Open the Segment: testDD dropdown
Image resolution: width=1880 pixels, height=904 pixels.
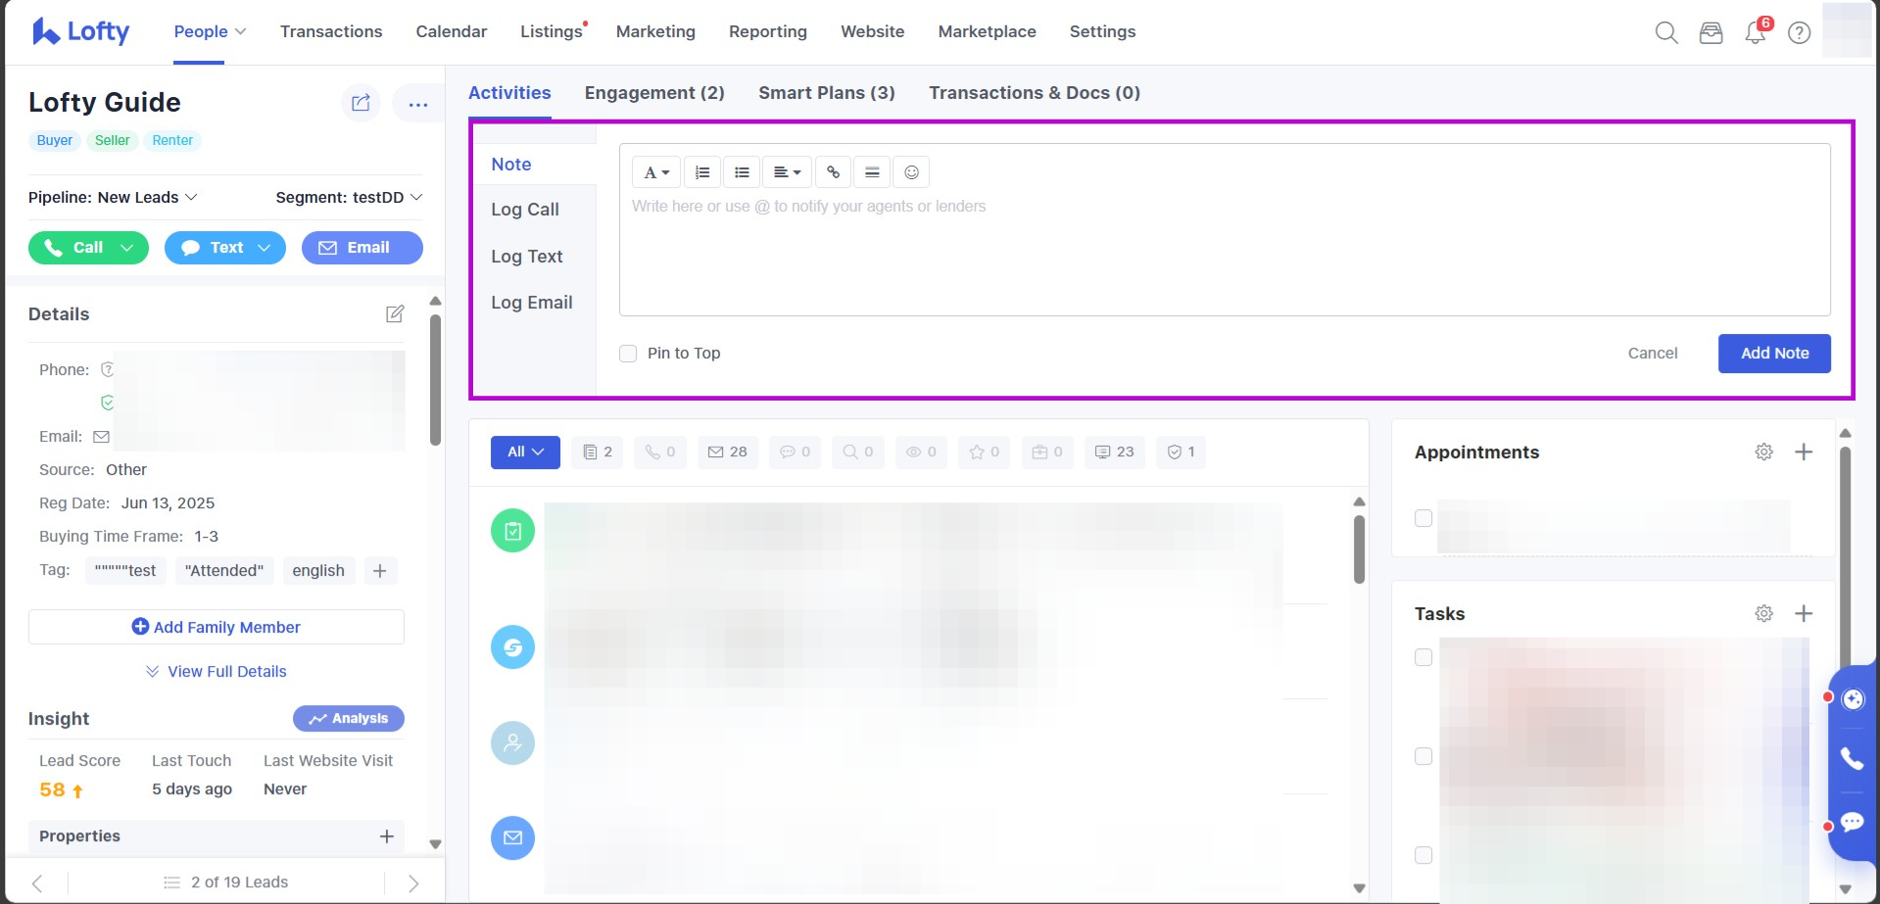point(349,198)
